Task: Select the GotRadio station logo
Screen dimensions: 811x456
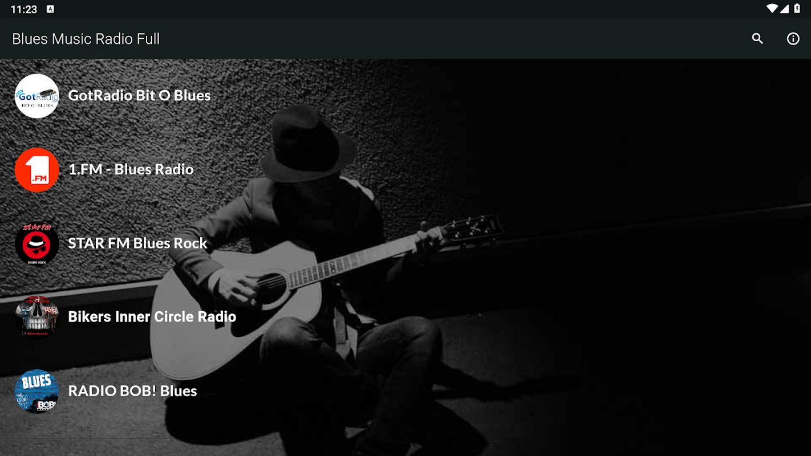Action: coord(37,96)
